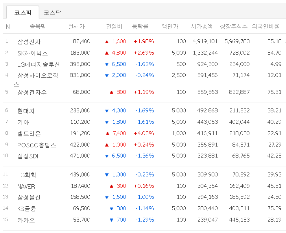Click the 액면가 column header

coord(170,27)
